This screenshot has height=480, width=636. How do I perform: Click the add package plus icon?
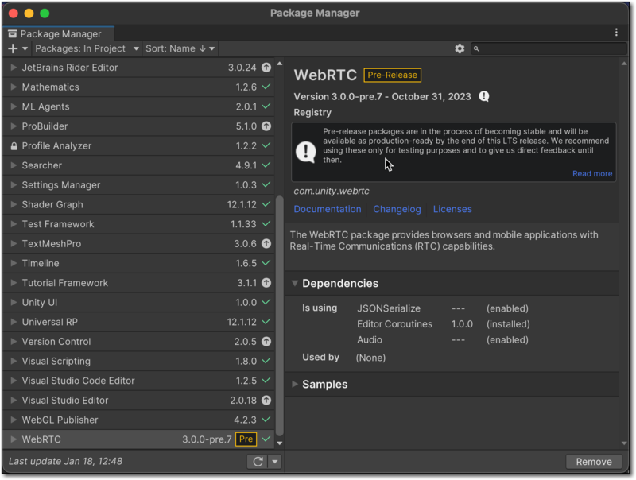13,48
